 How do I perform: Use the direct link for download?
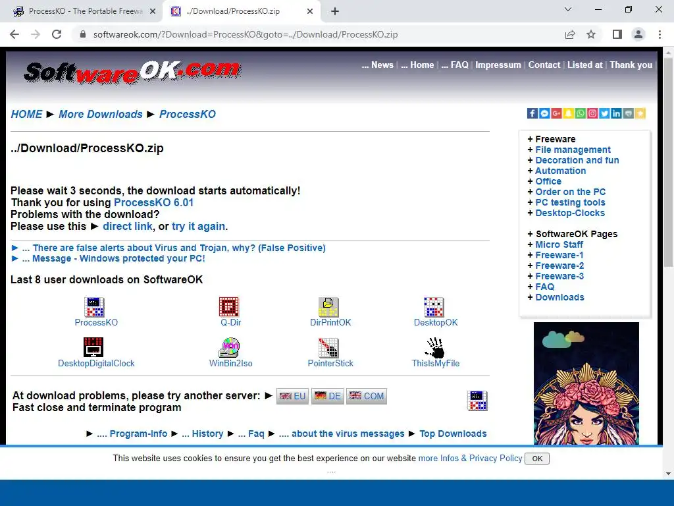pos(128,227)
